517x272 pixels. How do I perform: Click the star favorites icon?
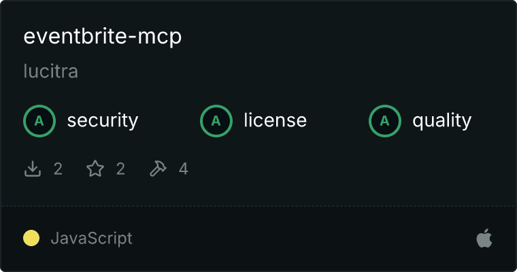(95, 169)
